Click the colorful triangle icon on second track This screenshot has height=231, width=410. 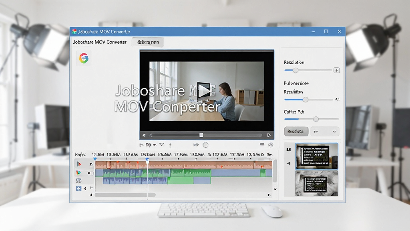click(x=78, y=172)
